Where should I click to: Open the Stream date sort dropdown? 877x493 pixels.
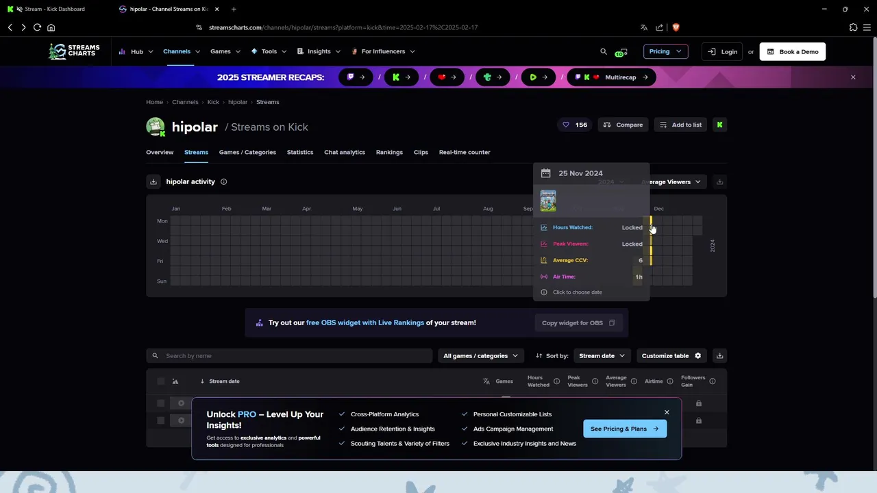tap(602, 355)
